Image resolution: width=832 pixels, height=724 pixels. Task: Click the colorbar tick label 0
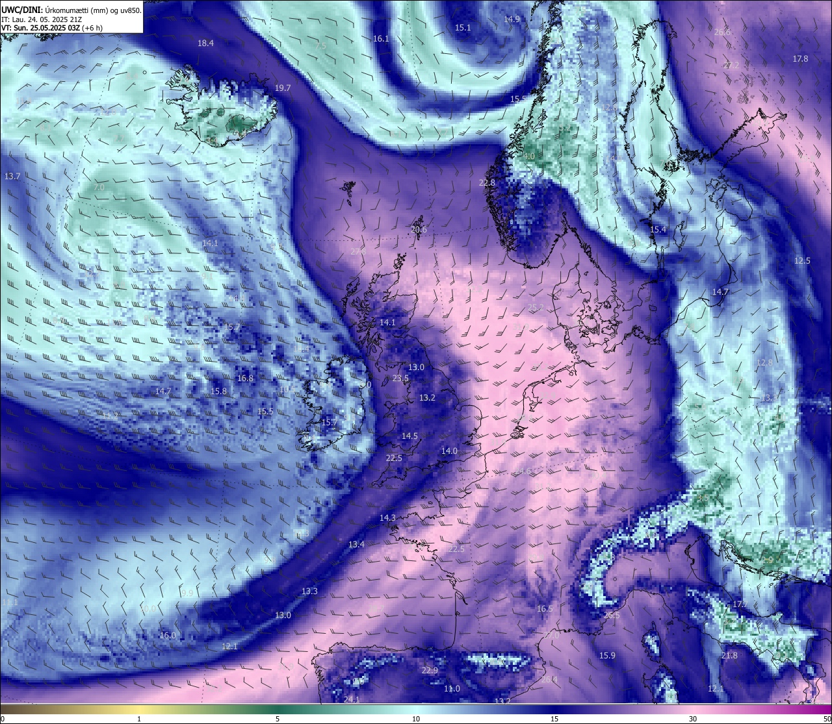[x=3, y=718]
